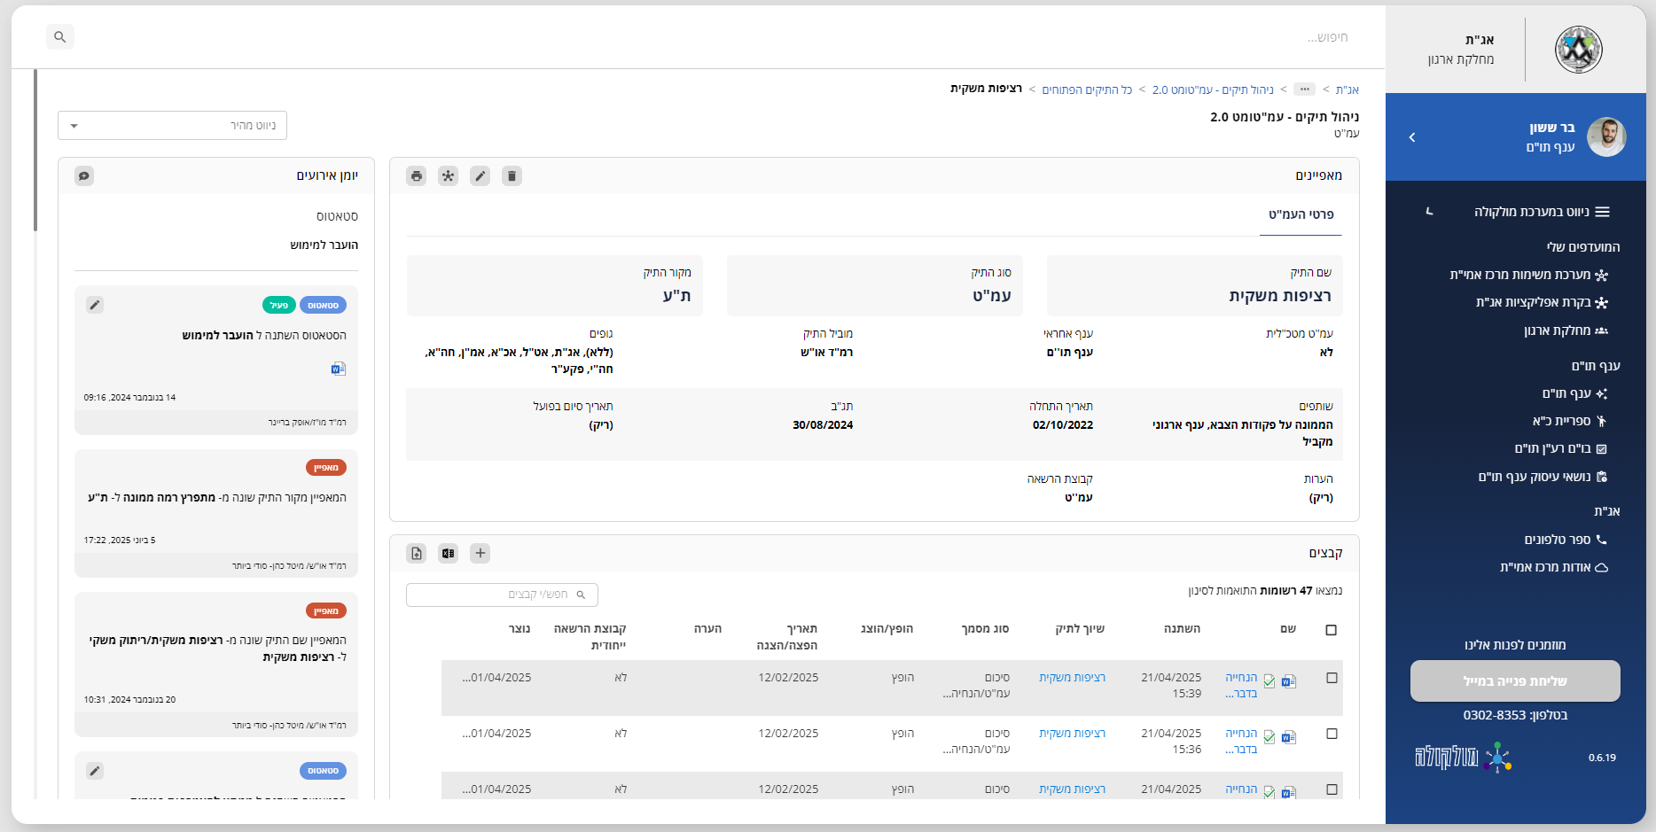Open מחלקת ארגון sidebar item
The width and height of the screenshot is (1656, 832).
click(x=1566, y=330)
